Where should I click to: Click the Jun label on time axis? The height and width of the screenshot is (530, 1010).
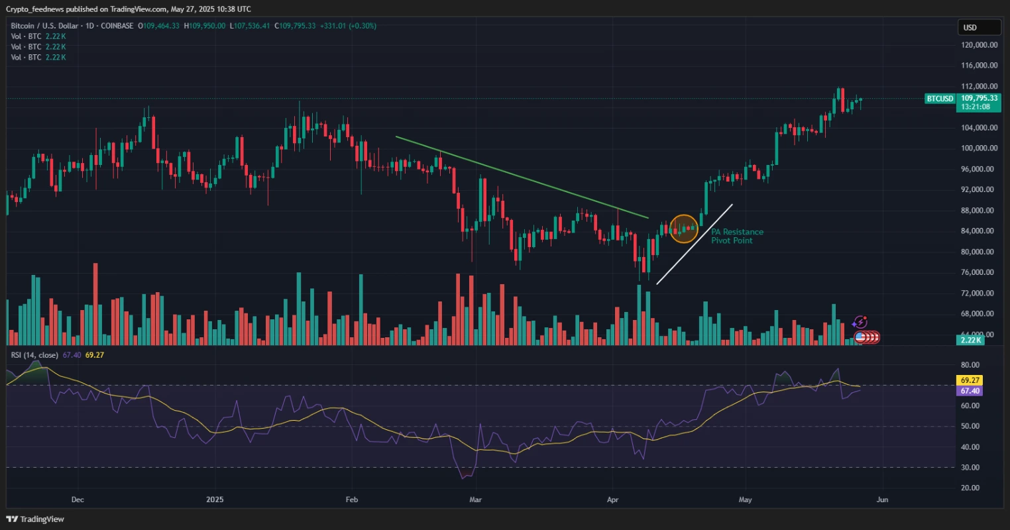[x=882, y=500]
